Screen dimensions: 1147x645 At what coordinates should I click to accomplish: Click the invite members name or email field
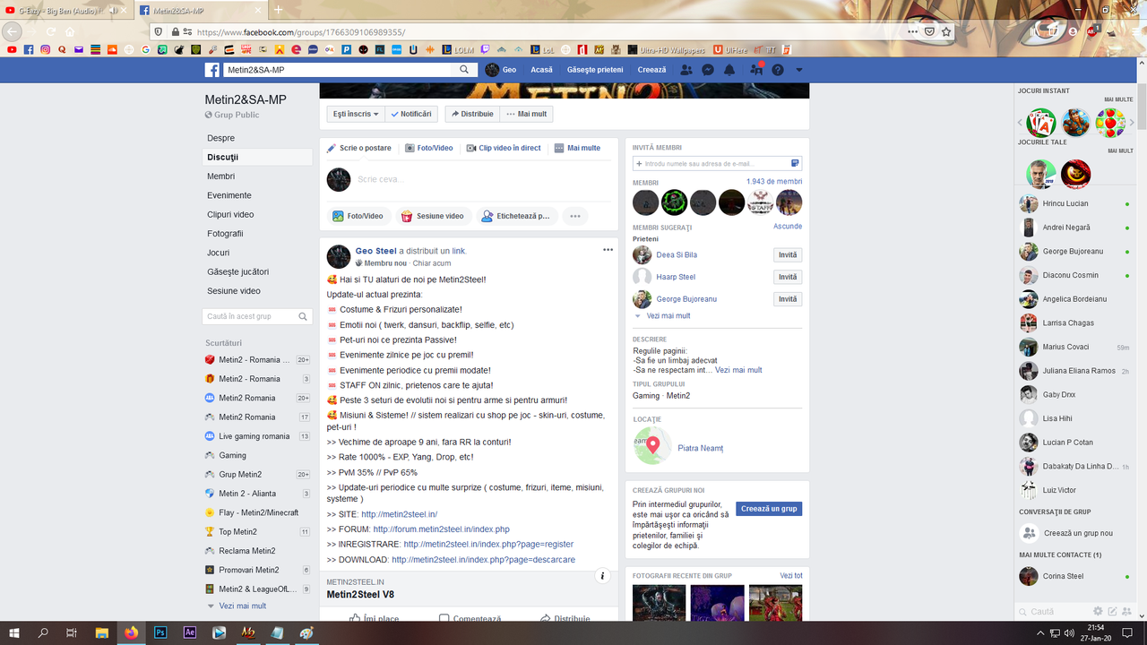pos(717,164)
